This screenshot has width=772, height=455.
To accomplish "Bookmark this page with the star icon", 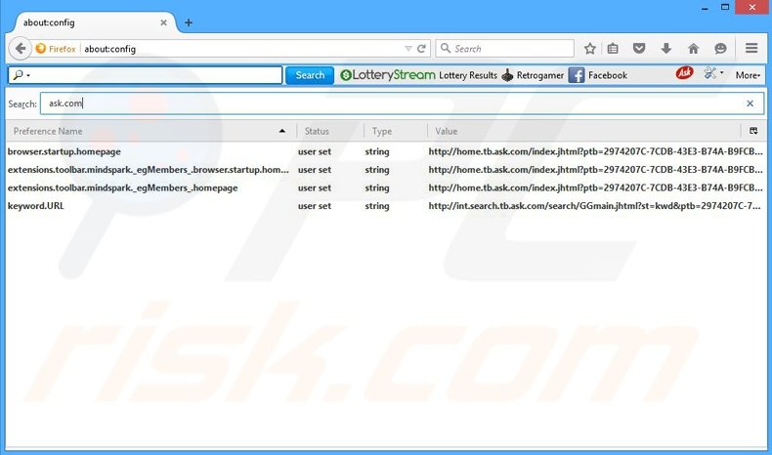I will [x=590, y=48].
